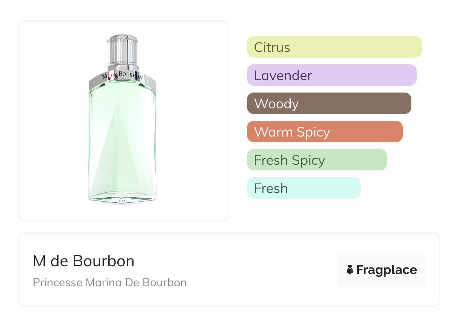Click the Fresh Spicy label text

click(x=289, y=160)
